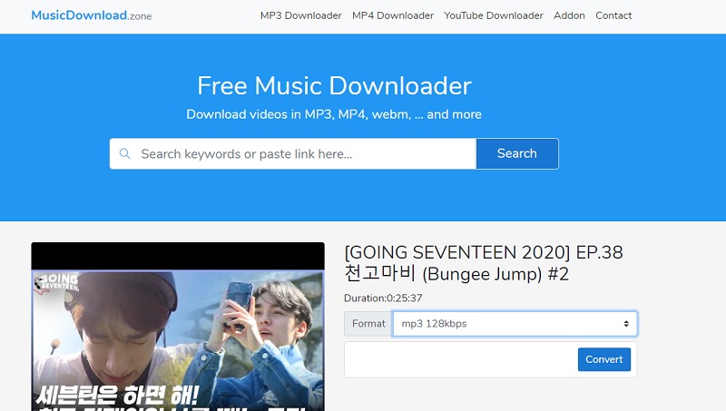This screenshot has height=411, width=726.
Task: Click the Download videos in MP3, MP4 subtitle
Action: click(x=334, y=114)
